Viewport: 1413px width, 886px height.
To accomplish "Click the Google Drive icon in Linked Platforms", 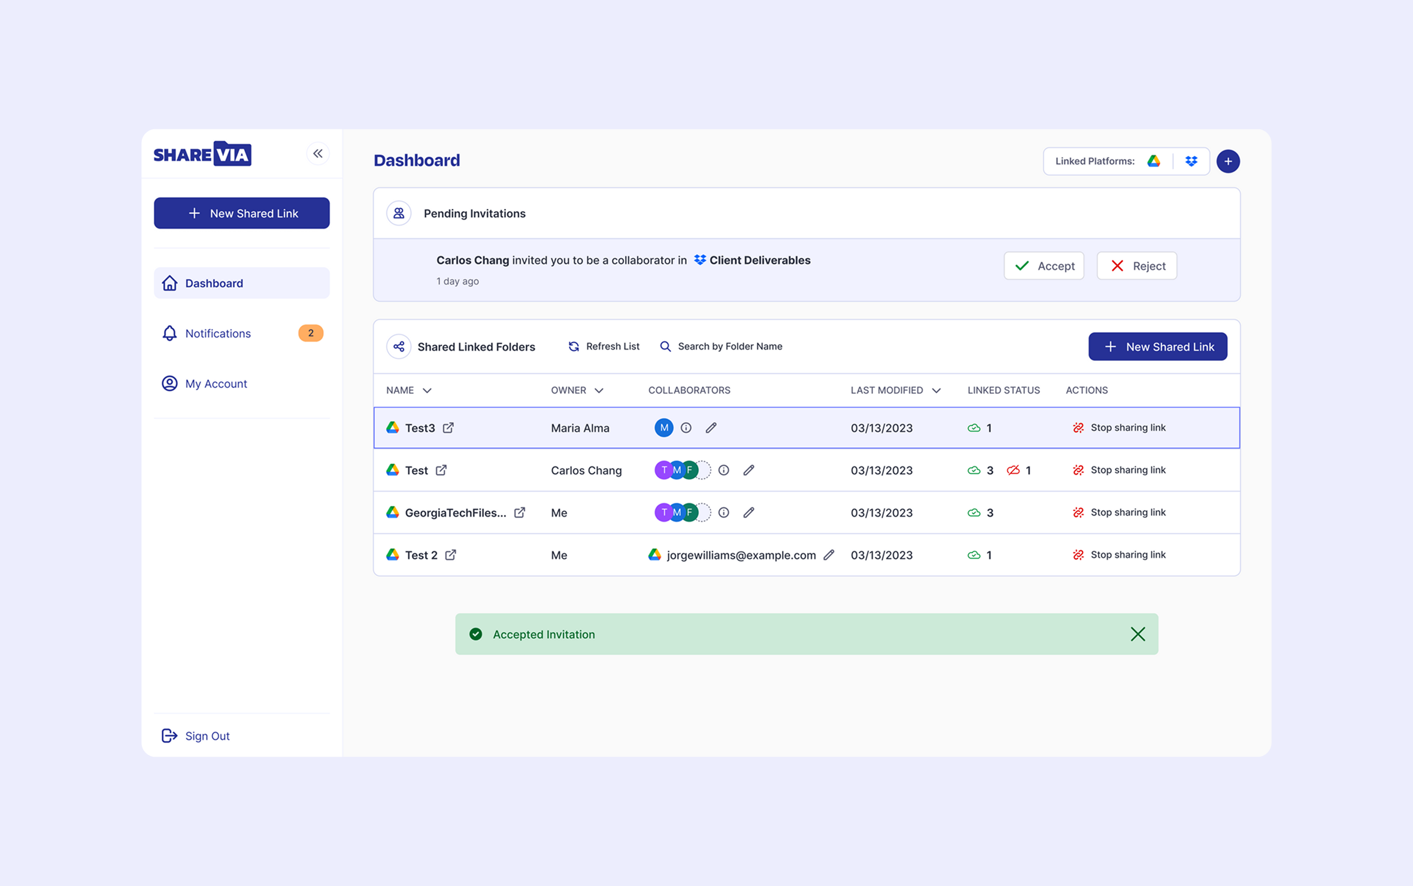I will (x=1153, y=161).
